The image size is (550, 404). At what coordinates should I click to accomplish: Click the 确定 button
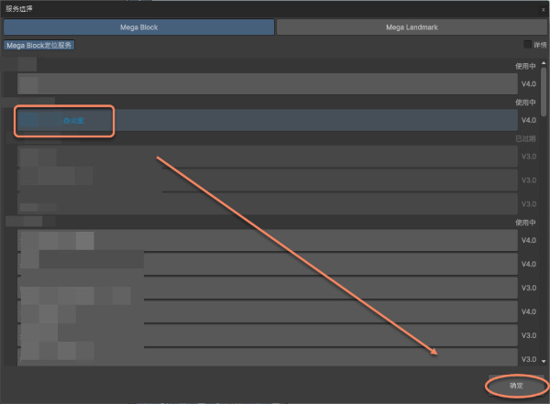point(516,386)
